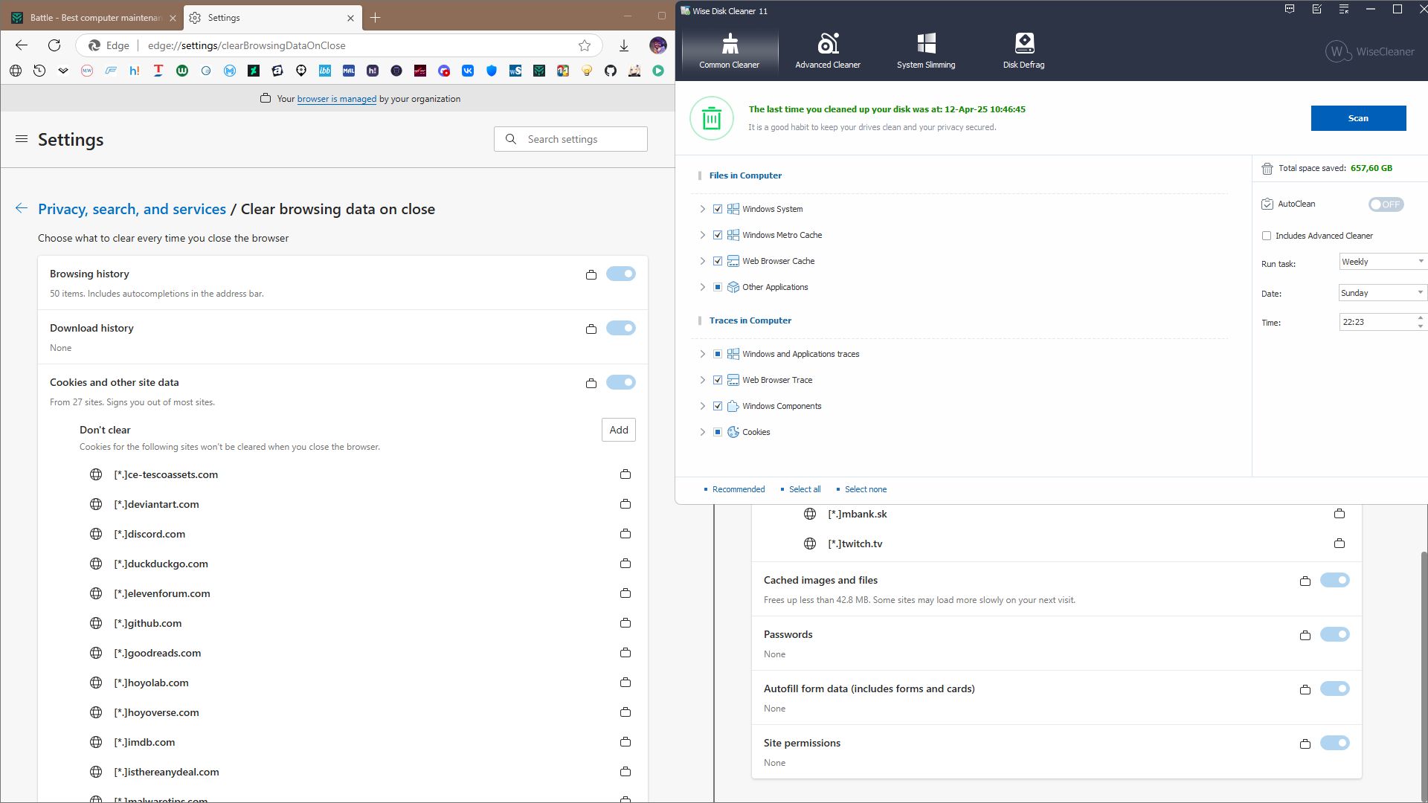
Task: Open the Date dropdown showing Sunday
Action: [1383, 293]
